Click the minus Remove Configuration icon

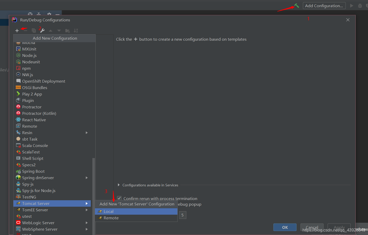pyautogui.click(x=25, y=31)
